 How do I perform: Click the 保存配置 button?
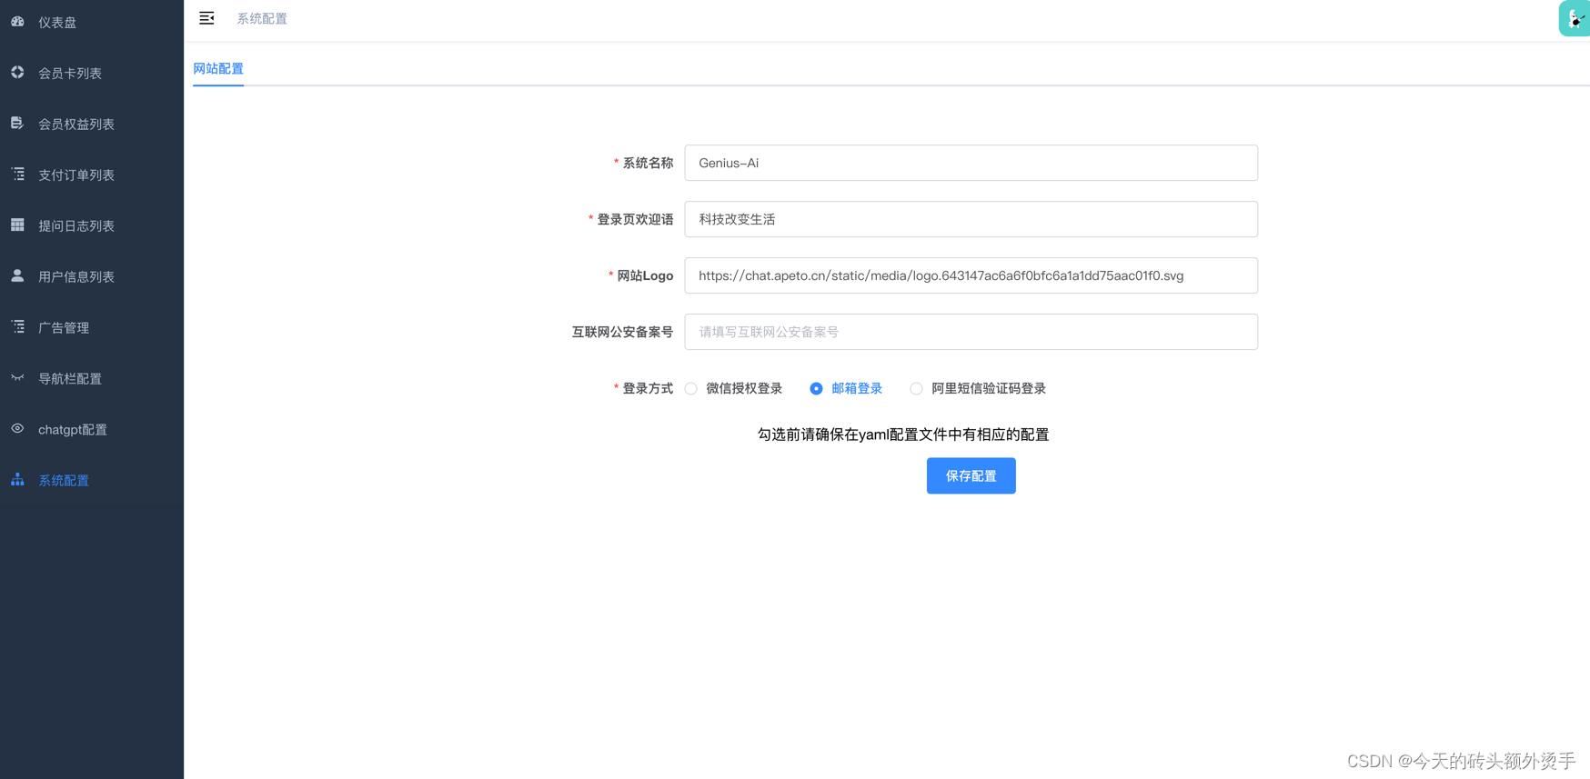971,475
